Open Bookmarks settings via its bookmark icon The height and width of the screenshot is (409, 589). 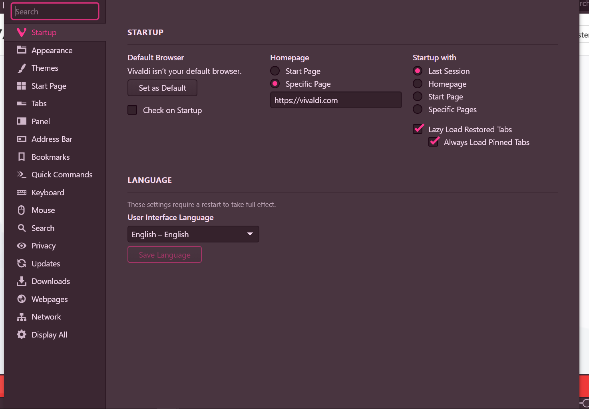(22, 157)
